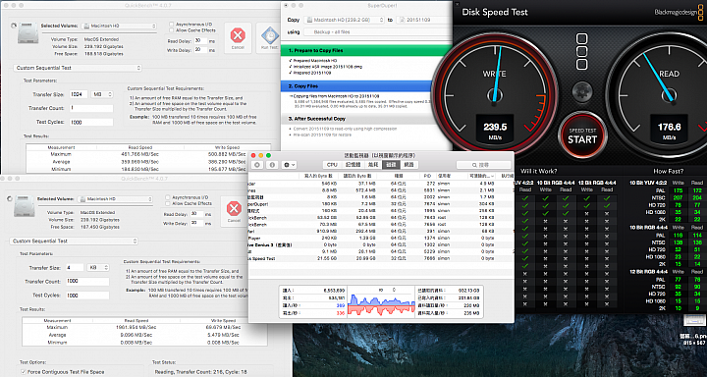The image size is (707, 377).
Task: Click Cancel icon in the 4 KB QuickBench window
Action: [234, 208]
